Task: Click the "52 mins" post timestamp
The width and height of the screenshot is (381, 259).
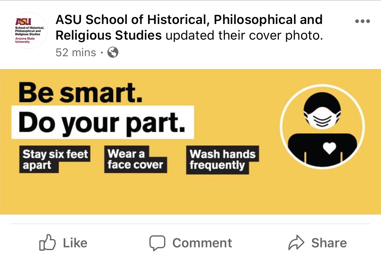Action: (x=76, y=53)
